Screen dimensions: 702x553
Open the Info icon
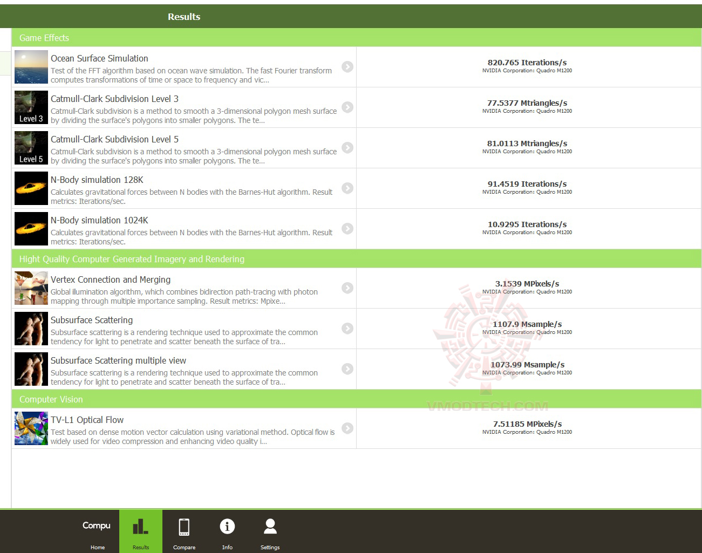click(x=227, y=526)
